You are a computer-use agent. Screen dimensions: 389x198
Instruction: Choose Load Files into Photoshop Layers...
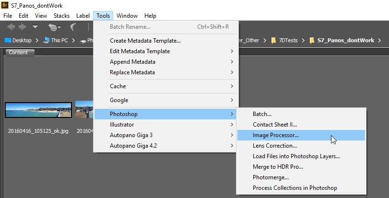point(301,156)
